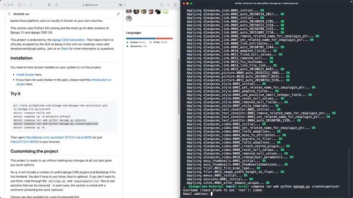Screen dimensions: 353x198
Task: Click the filer.0012_file_mime_type terminal line
Action: click(223, 168)
